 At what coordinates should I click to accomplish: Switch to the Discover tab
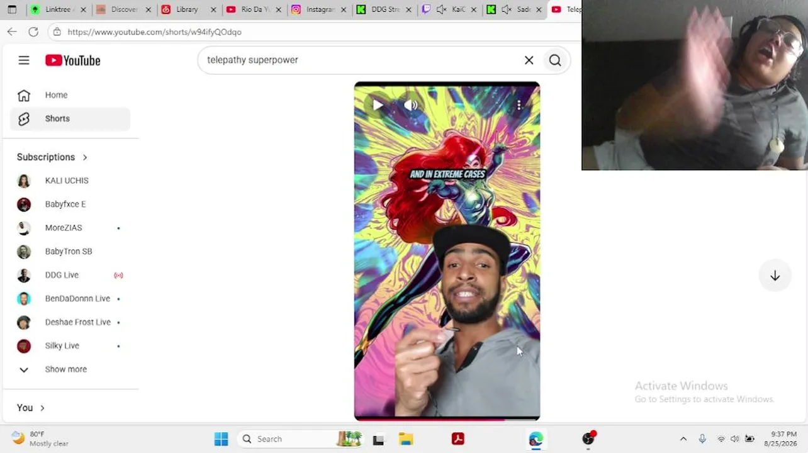tap(123, 9)
